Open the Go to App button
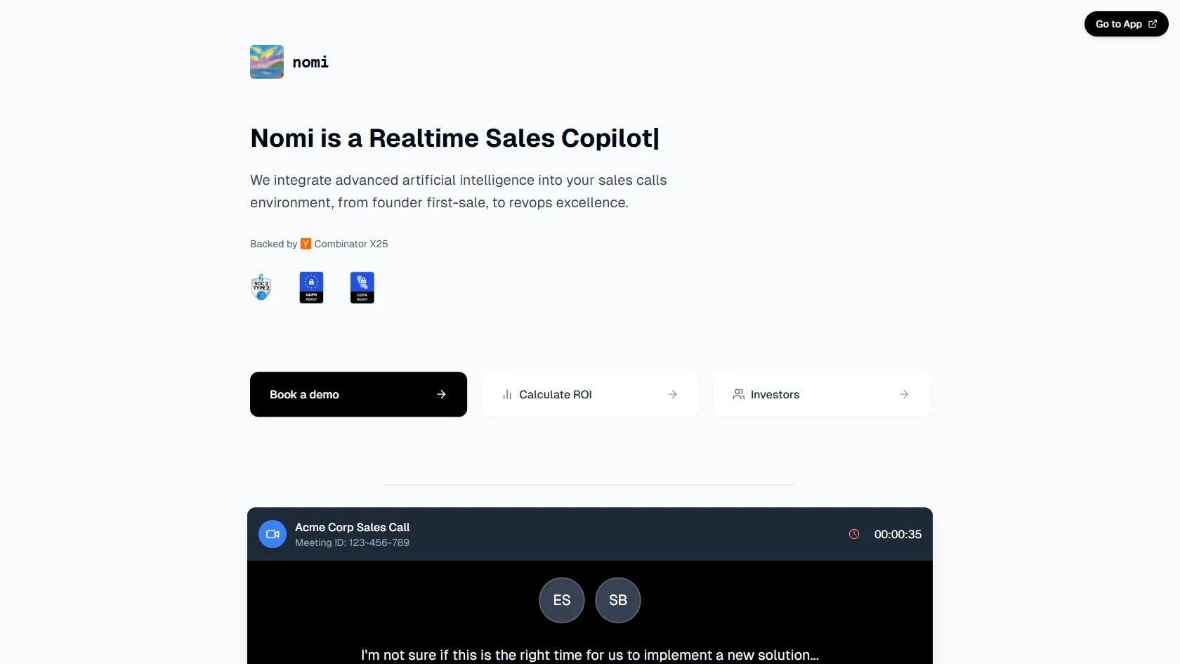Viewport: 1180px width, 664px height. pos(1126,24)
